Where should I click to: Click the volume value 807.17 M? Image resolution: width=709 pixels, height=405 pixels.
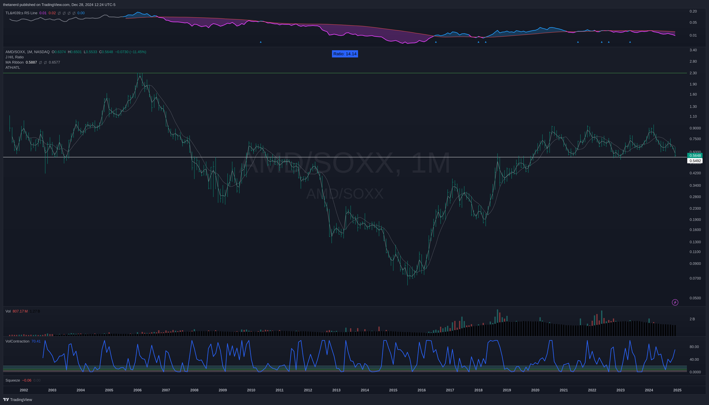tap(20, 311)
